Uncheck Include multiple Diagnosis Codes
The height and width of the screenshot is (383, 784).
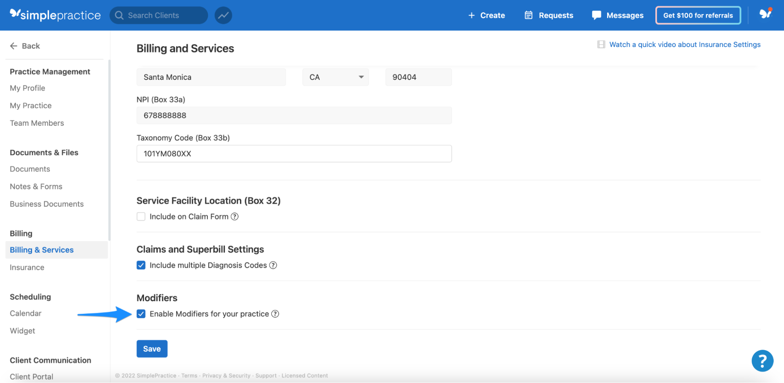[141, 265]
